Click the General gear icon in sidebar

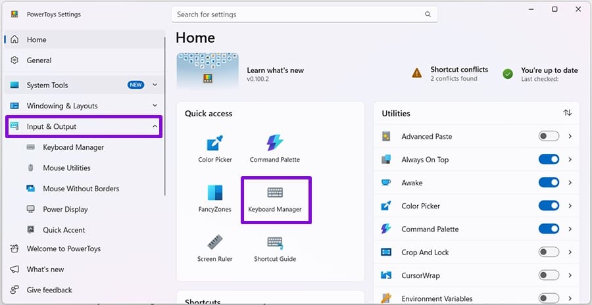14,60
